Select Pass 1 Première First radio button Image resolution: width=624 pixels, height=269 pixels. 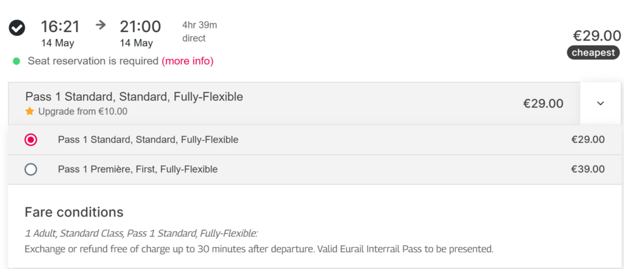(x=30, y=169)
